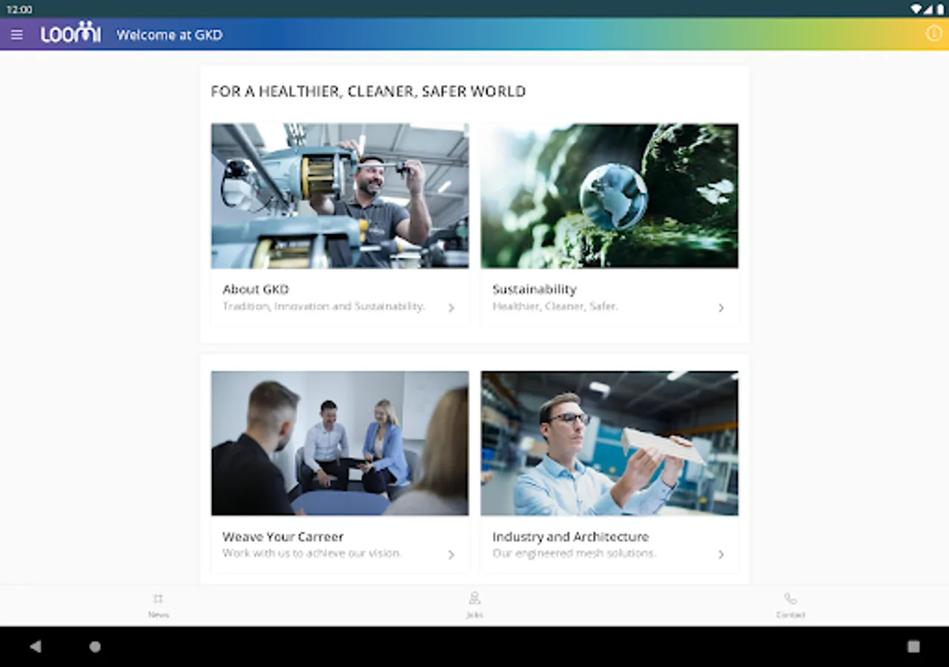Click 'Tradition, Innovation and Sustainability.' subtitle
949x667 pixels.
(x=324, y=306)
